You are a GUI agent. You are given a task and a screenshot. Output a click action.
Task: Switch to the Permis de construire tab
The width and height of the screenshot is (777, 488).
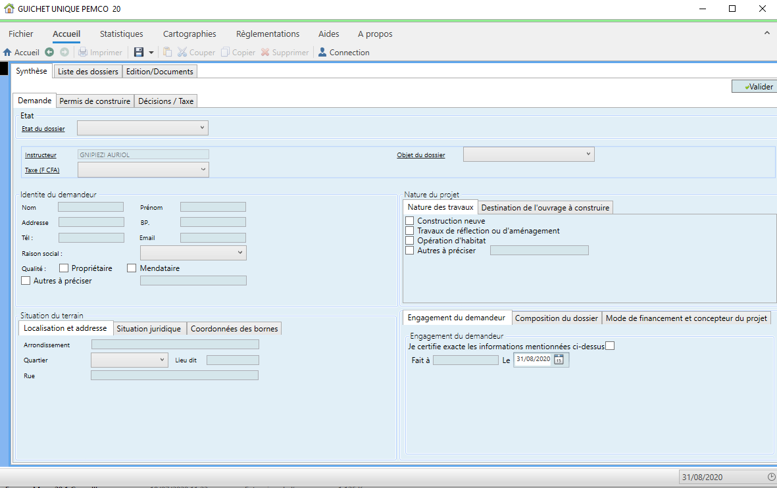(x=95, y=101)
